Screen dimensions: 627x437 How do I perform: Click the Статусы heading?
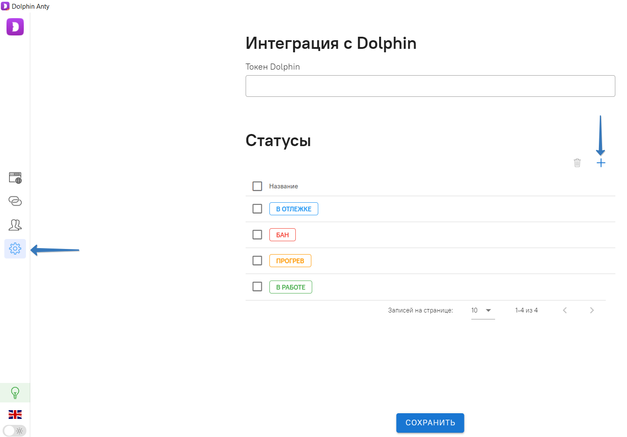[x=278, y=140]
